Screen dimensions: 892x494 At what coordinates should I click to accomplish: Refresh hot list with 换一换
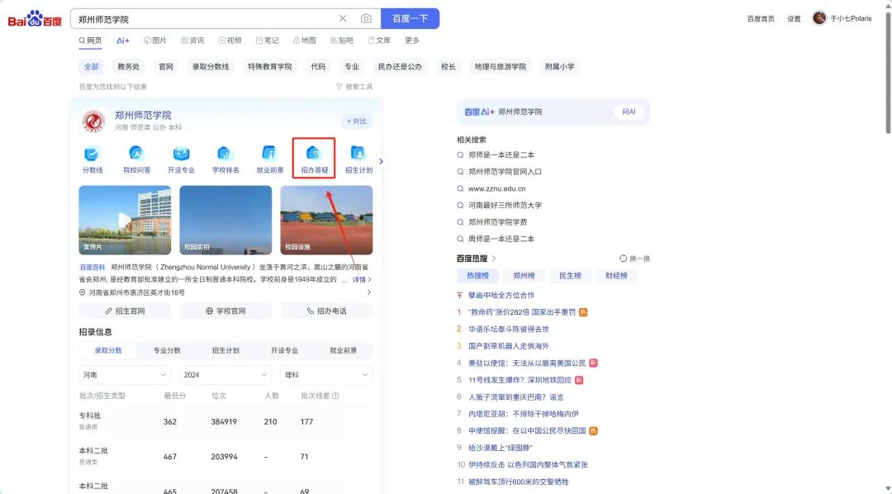[x=634, y=259]
